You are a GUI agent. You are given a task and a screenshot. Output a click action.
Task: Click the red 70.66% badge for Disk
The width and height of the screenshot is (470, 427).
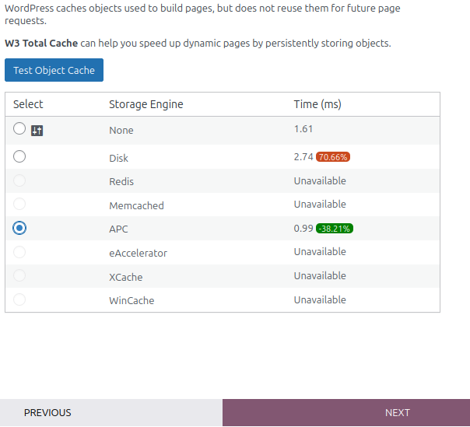click(x=333, y=157)
